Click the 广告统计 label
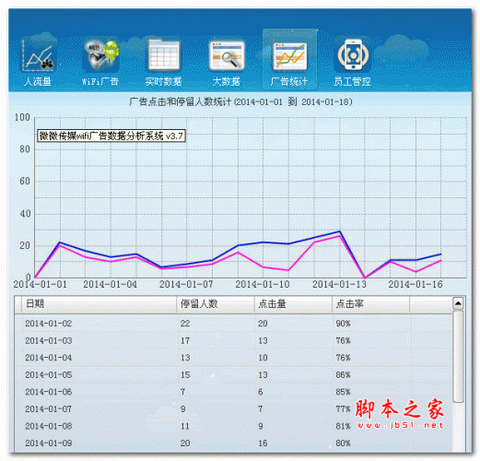This screenshot has width=480, height=461. 289,81
